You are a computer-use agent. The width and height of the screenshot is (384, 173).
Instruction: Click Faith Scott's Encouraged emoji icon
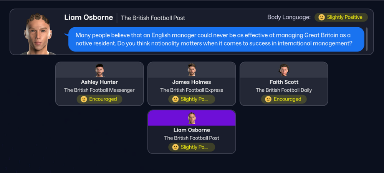268,99
